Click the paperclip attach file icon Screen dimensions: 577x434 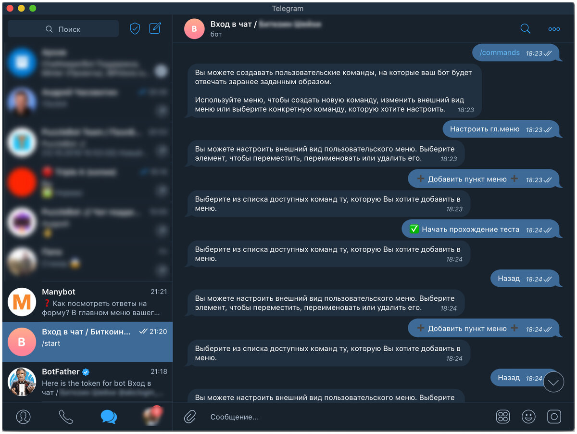coord(190,417)
